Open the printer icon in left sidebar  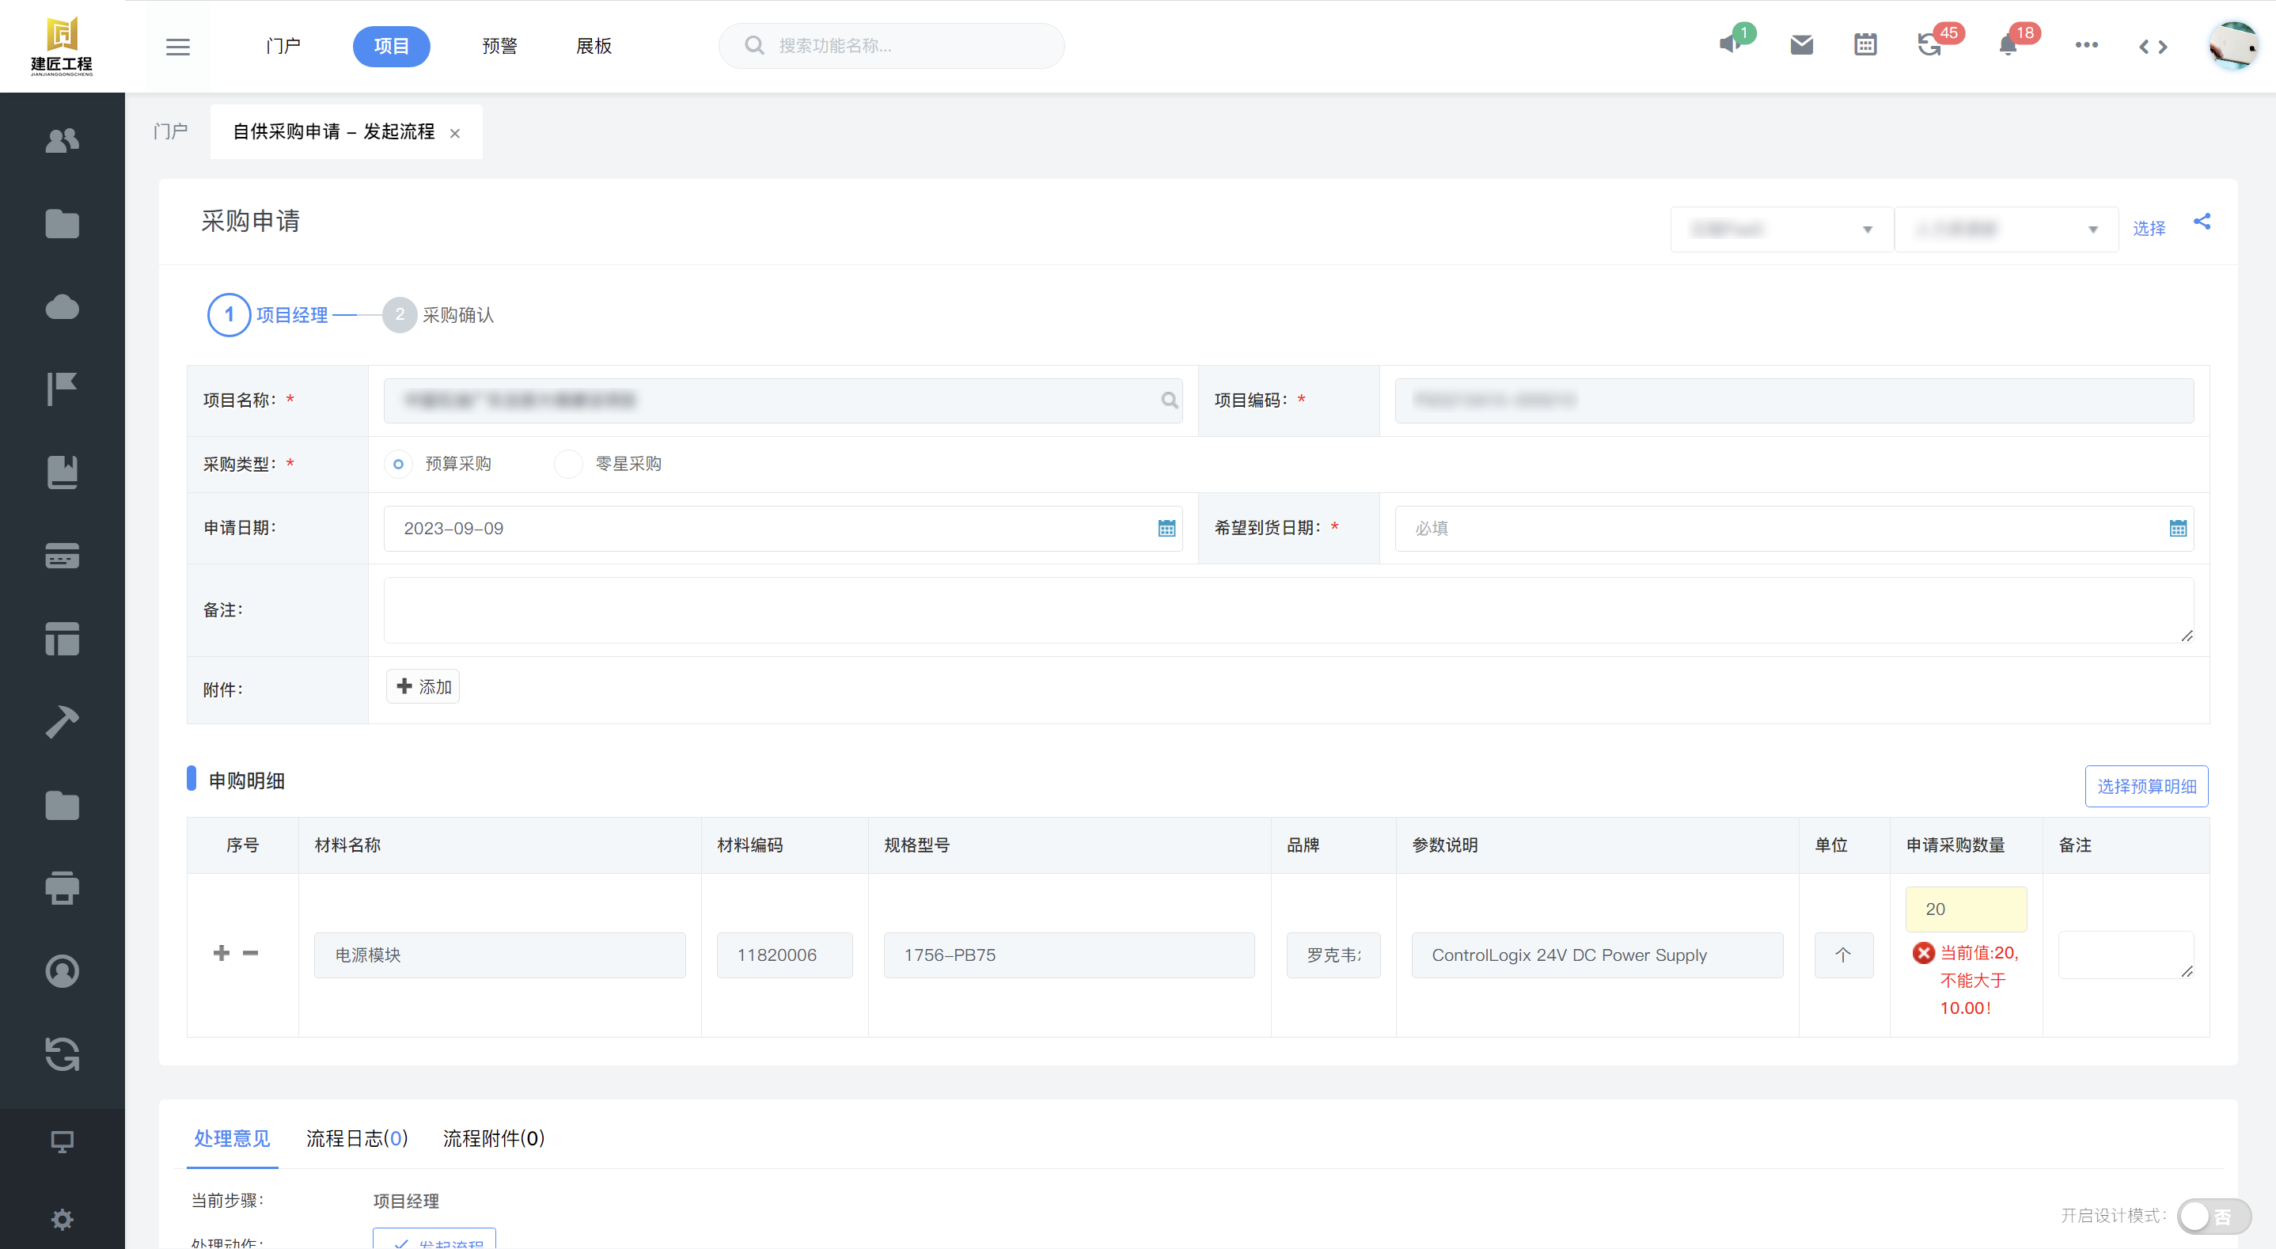pyautogui.click(x=62, y=887)
